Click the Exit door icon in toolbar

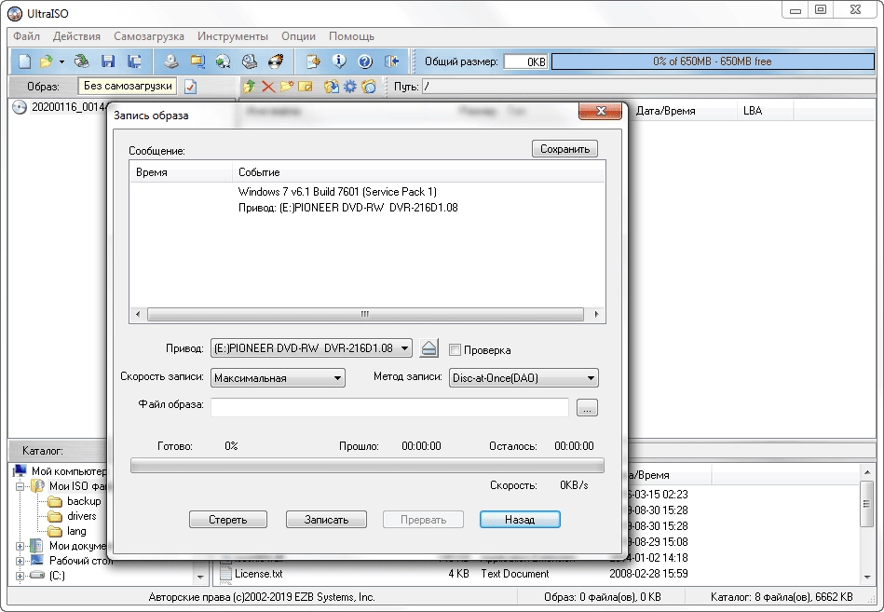click(392, 61)
